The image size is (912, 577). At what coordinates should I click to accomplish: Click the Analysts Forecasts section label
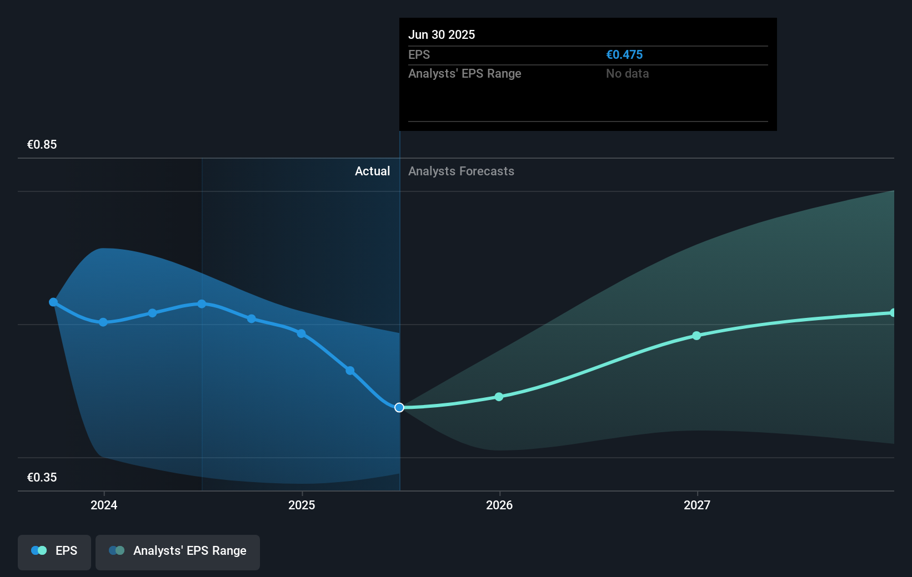click(461, 171)
